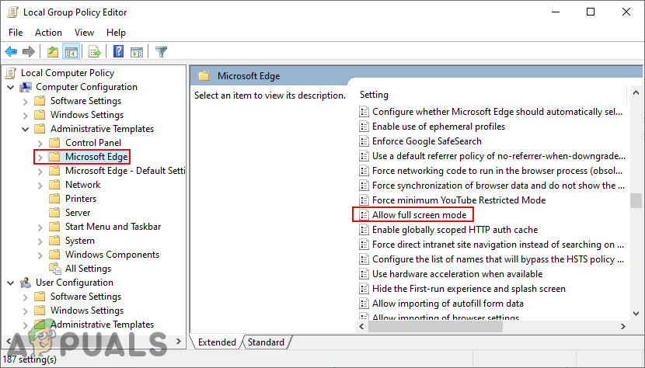Click the Setting column header
645x368 pixels.
click(x=374, y=95)
